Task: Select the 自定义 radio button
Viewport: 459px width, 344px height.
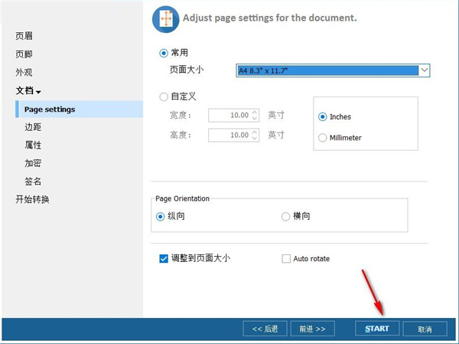Action: click(x=164, y=97)
